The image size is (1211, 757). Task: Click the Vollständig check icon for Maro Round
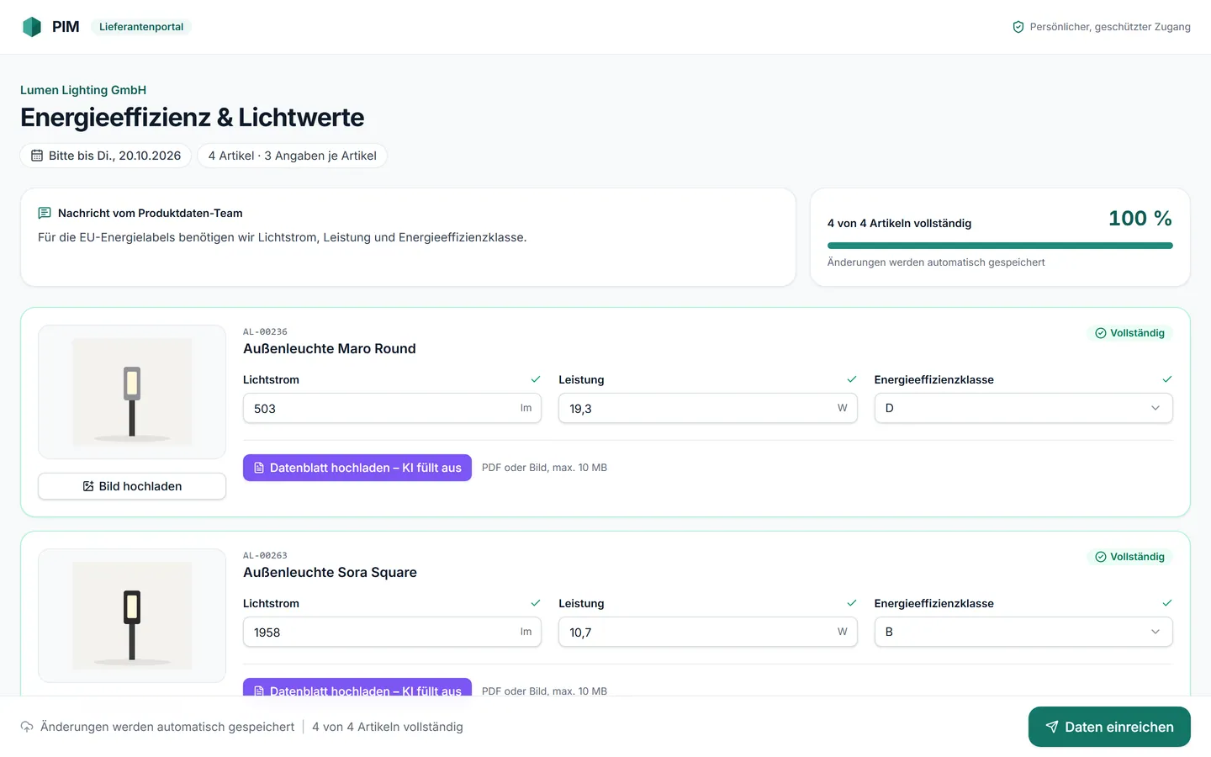[x=1101, y=333]
